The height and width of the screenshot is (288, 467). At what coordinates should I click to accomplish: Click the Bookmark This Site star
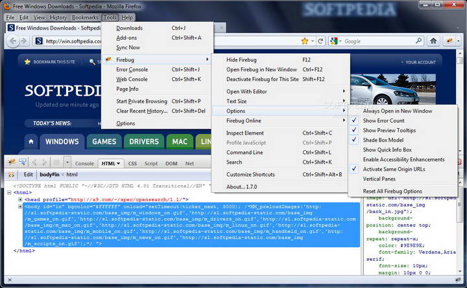pos(27,62)
